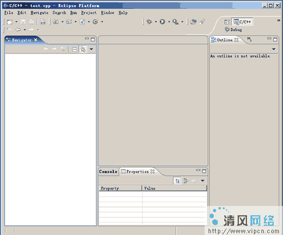This screenshot has width=283, height=235.
Task: Toggle Show Advanced Properties icon
Action: click(185, 181)
